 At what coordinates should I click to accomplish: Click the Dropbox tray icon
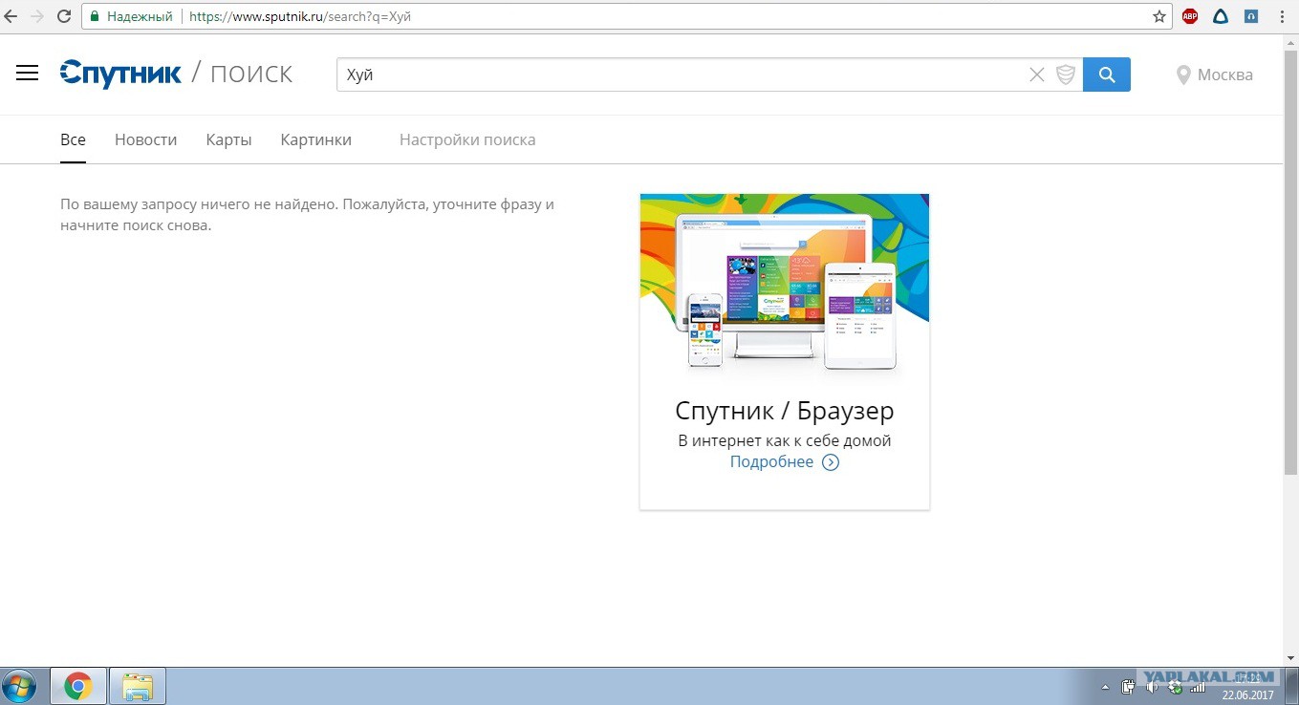1175,687
